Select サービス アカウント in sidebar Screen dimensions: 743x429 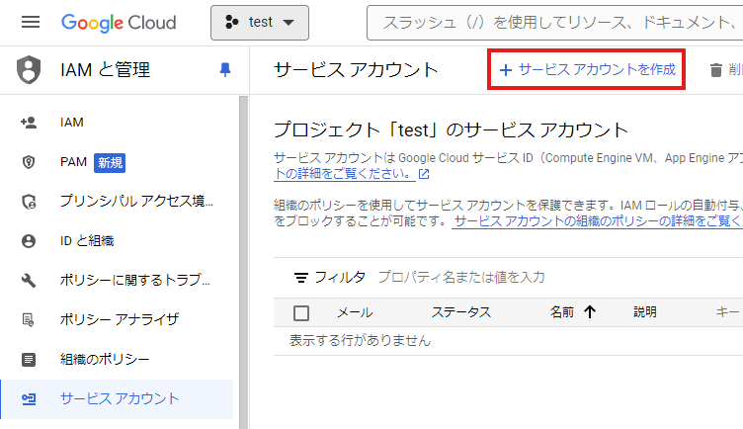coord(117,399)
